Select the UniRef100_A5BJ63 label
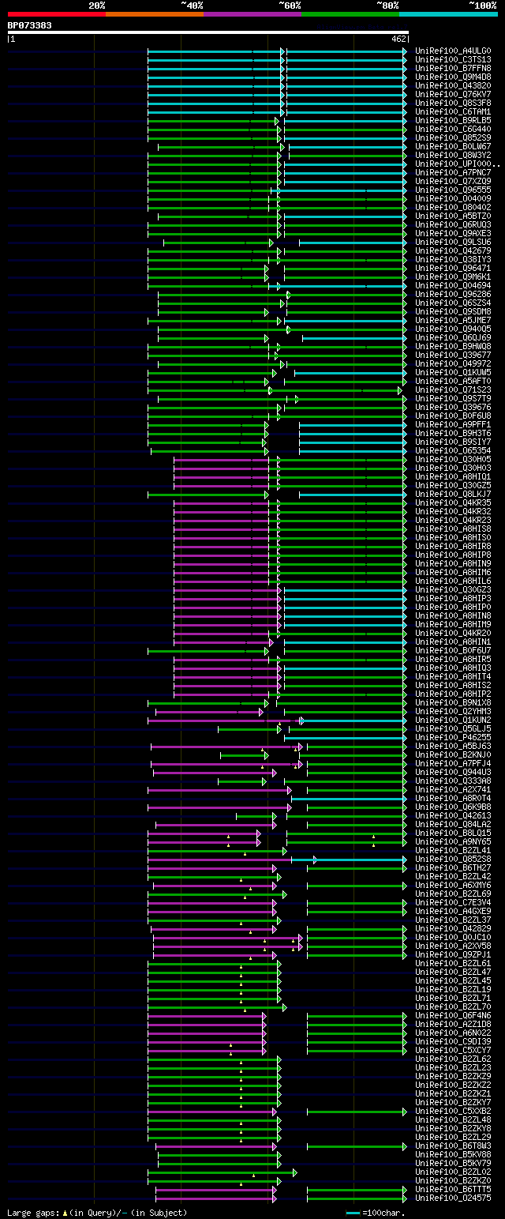 click(x=453, y=746)
